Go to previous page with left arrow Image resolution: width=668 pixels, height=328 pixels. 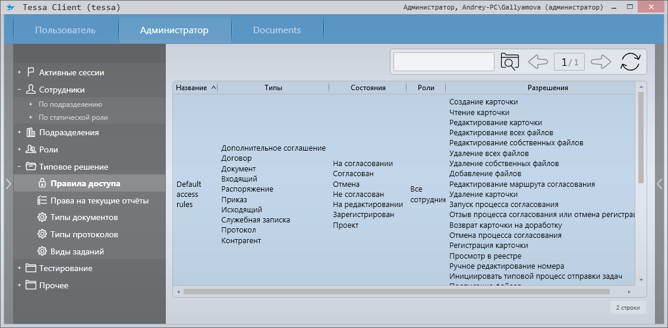pyautogui.click(x=538, y=62)
